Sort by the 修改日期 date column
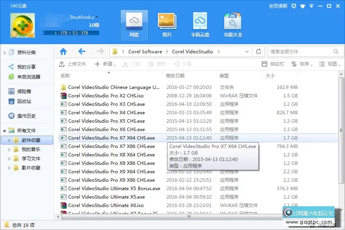Screen dimensions: 345x230 [175, 76]
